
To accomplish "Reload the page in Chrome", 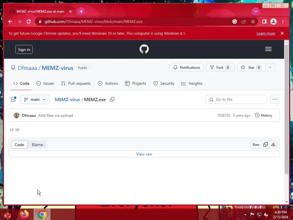I will click(x=29, y=21).
